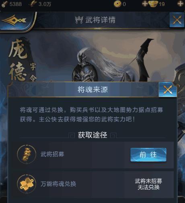185x203 pixels.
Task: Click the plus beside gold ingot currency
Action: tap(145, 4)
